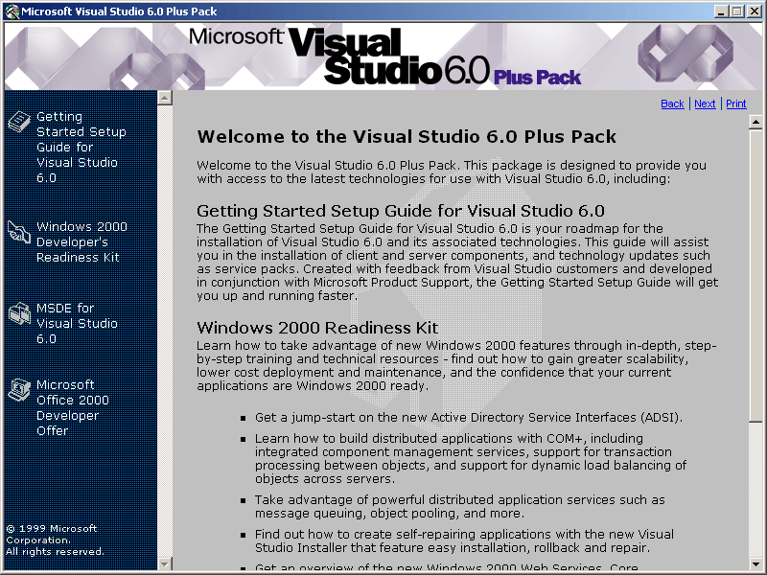
Task: Click the 'Visual Studio 6.0 Plus Pack' banner logo
Action: (x=384, y=57)
